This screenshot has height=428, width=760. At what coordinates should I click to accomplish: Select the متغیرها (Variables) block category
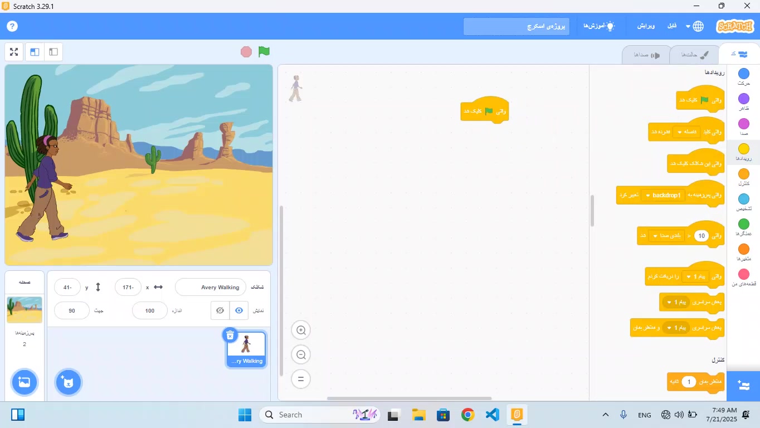tap(744, 252)
